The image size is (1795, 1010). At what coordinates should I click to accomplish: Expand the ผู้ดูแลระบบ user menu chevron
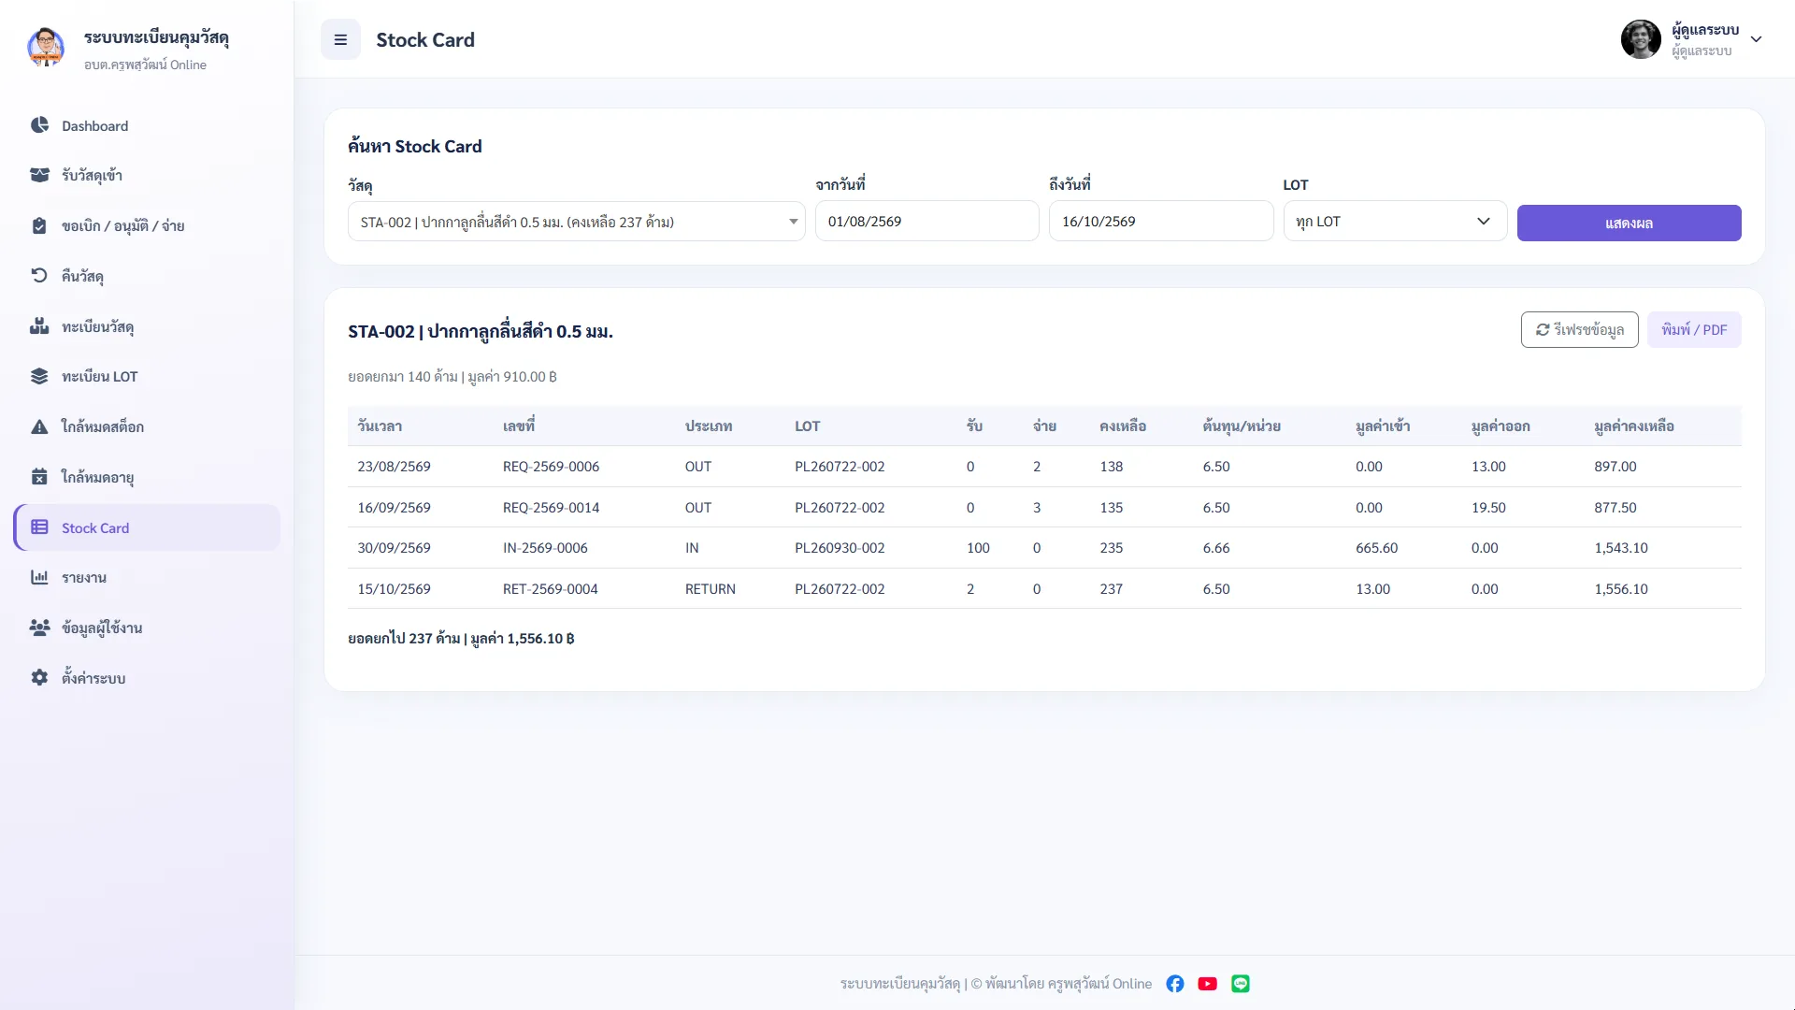1756,39
